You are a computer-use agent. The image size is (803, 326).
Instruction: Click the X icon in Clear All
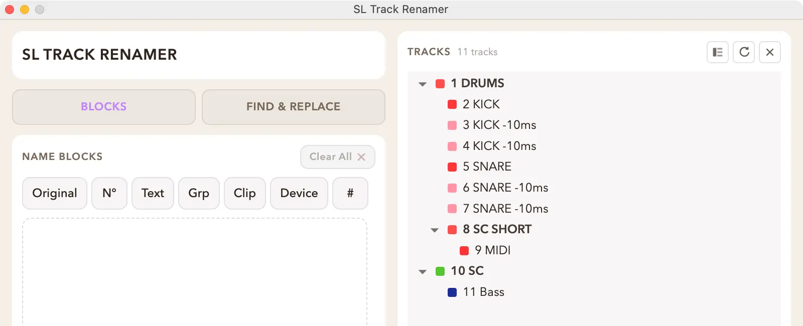tap(361, 157)
